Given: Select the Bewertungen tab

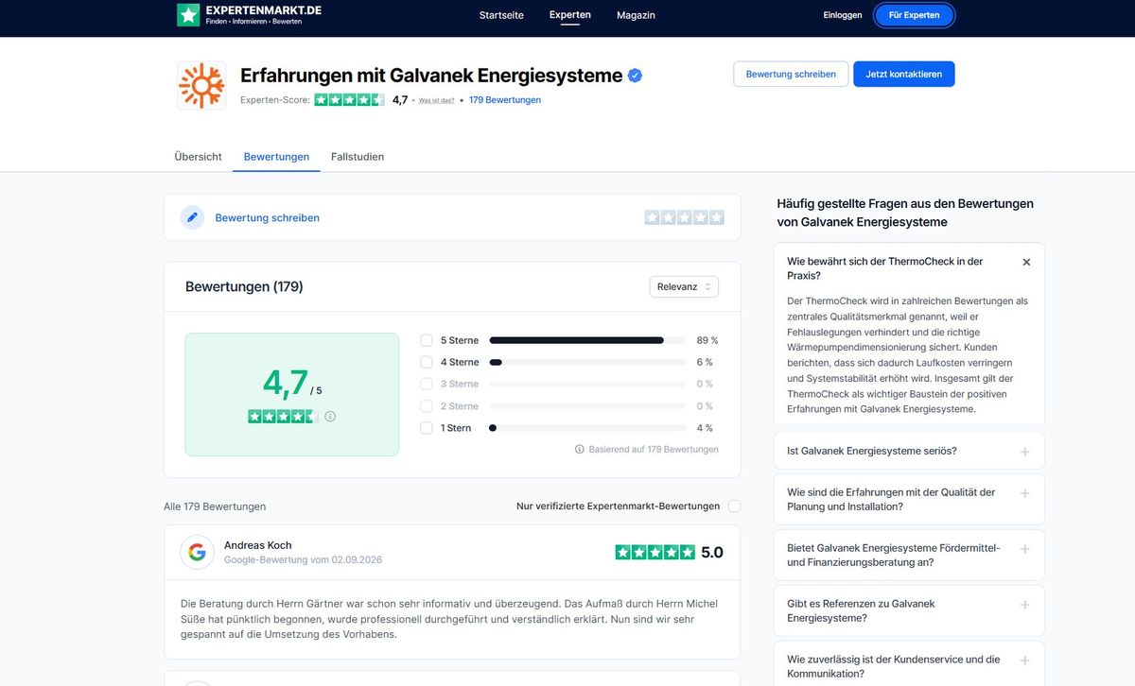Looking at the screenshot, I should coord(276,157).
